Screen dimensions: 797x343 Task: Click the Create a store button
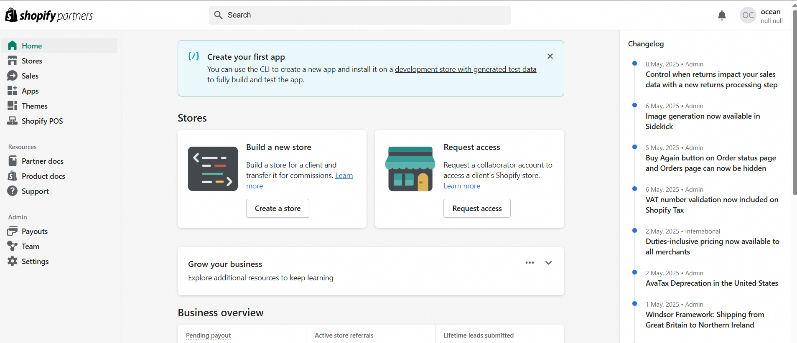(x=278, y=208)
